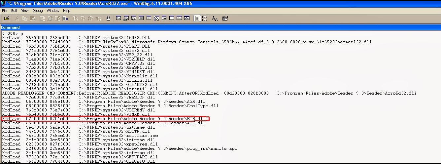This screenshot has height=164, width=441.
Task: Open the Disassembly window icon
Action: click(x=164, y=18)
